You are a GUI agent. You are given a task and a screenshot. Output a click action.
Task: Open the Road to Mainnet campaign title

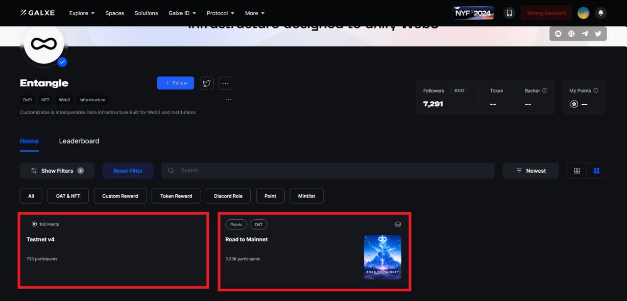coord(246,239)
